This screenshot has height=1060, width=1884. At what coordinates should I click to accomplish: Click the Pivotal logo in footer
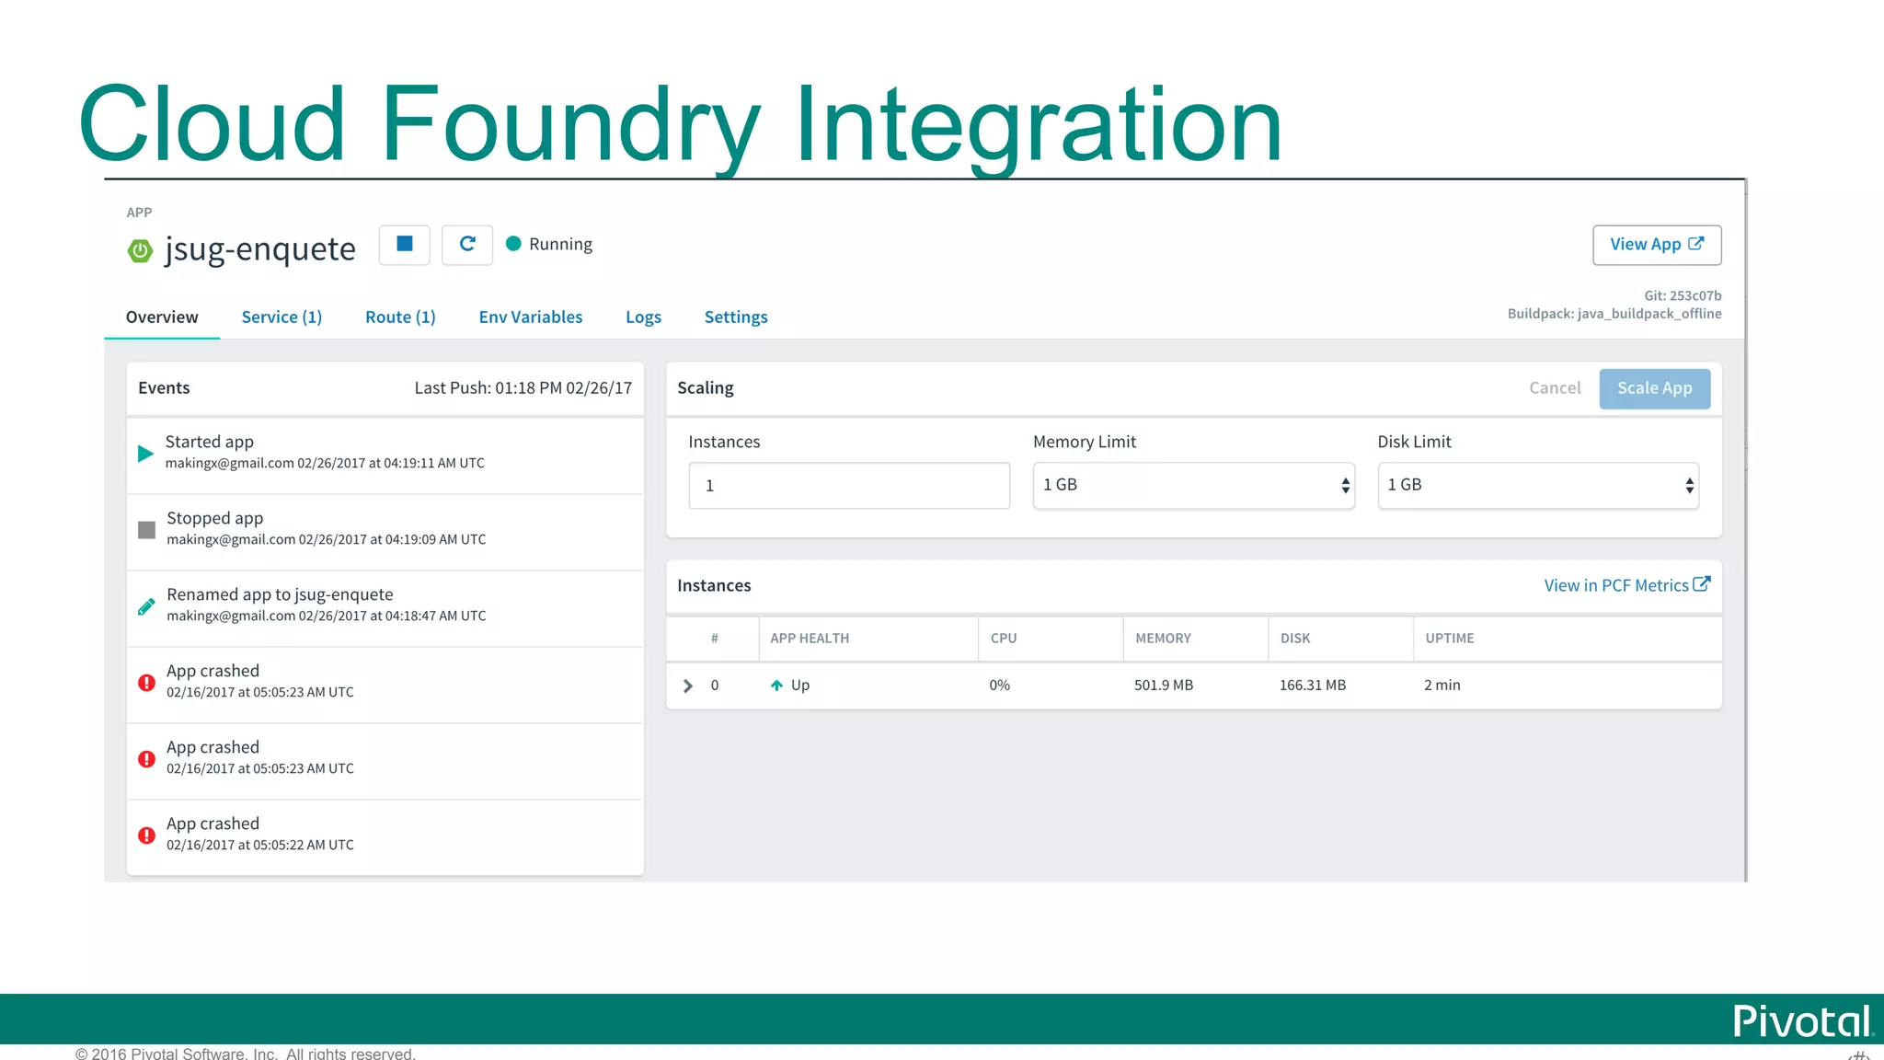[x=1803, y=1020]
